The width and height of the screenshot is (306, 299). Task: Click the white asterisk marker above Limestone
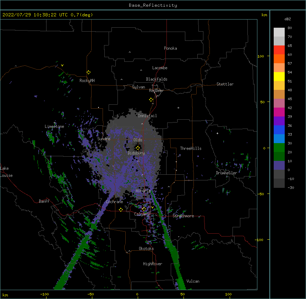point(54,123)
